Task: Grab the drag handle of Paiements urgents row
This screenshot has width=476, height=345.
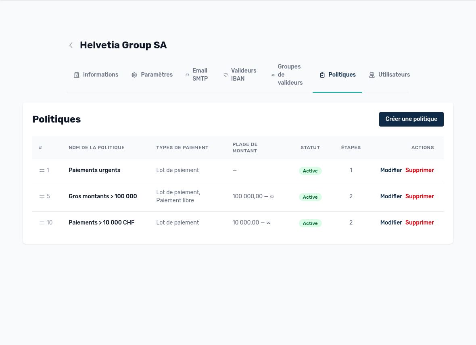Action: tap(42, 170)
